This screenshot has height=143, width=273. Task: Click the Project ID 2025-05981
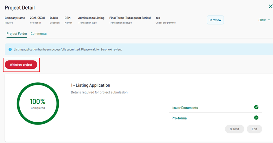(x=38, y=18)
